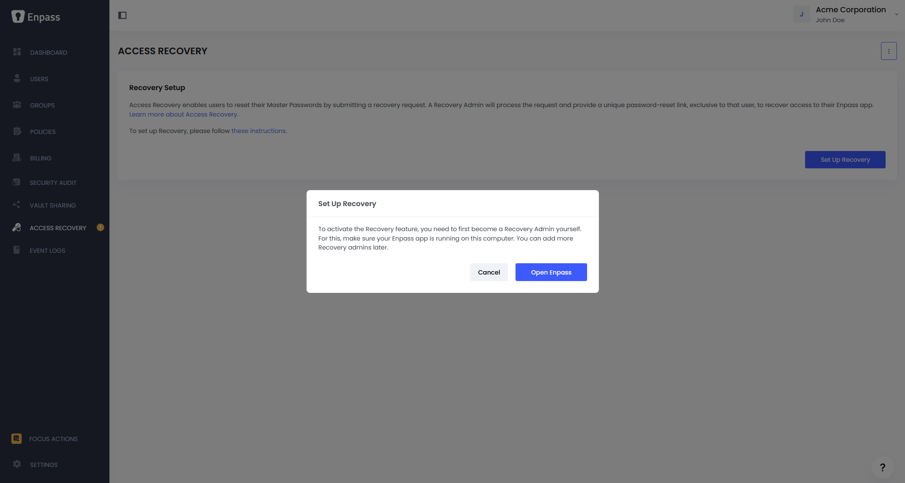Click the Set Up Recovery dialog title

tap(347, 203)
